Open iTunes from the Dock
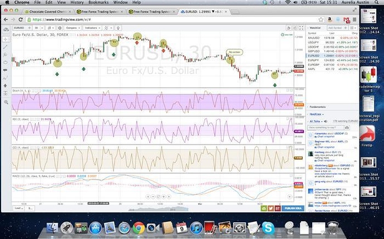 (196, 228)
